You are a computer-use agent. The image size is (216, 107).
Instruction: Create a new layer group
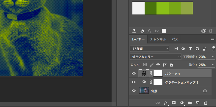[x=190, y=103]
